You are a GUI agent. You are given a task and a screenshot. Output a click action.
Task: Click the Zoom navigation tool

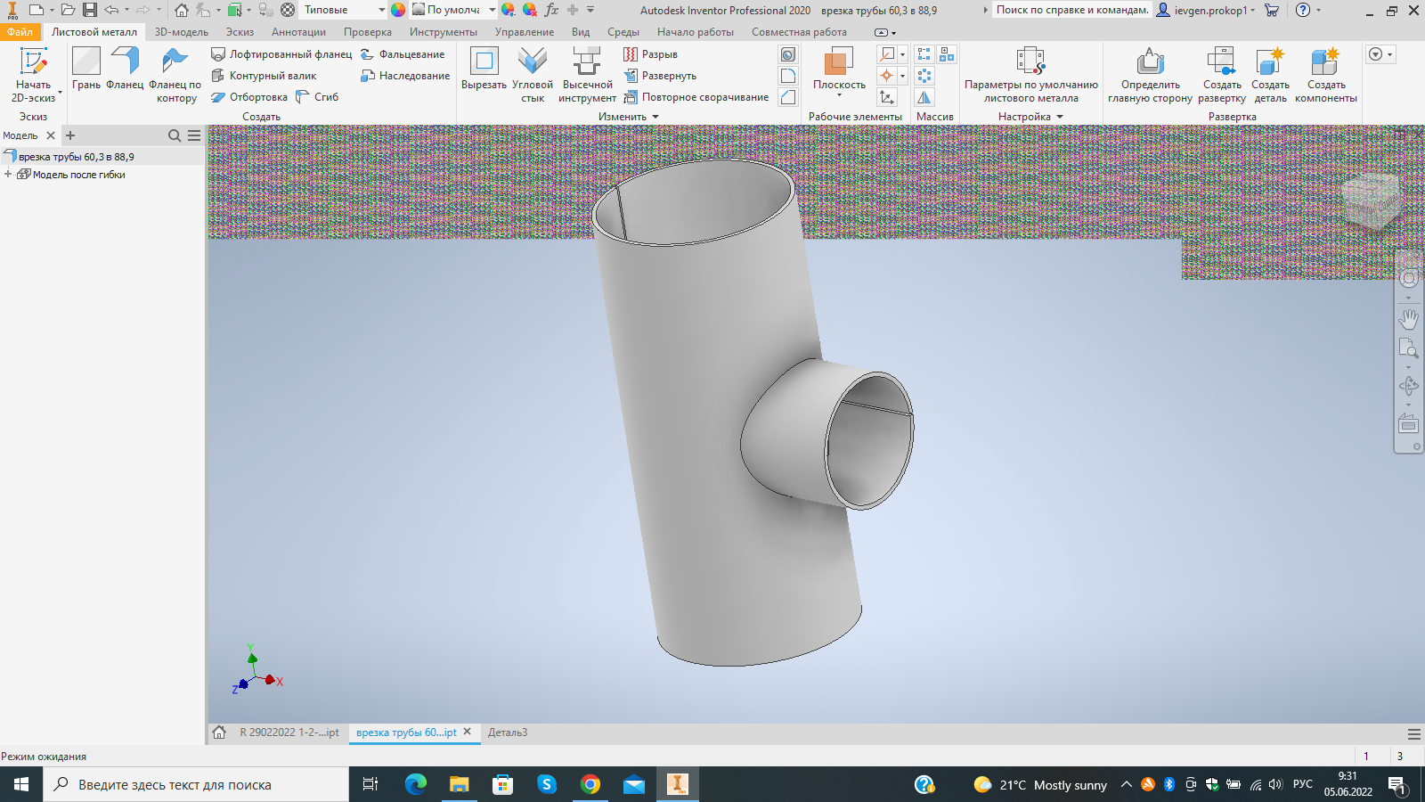1409,348
